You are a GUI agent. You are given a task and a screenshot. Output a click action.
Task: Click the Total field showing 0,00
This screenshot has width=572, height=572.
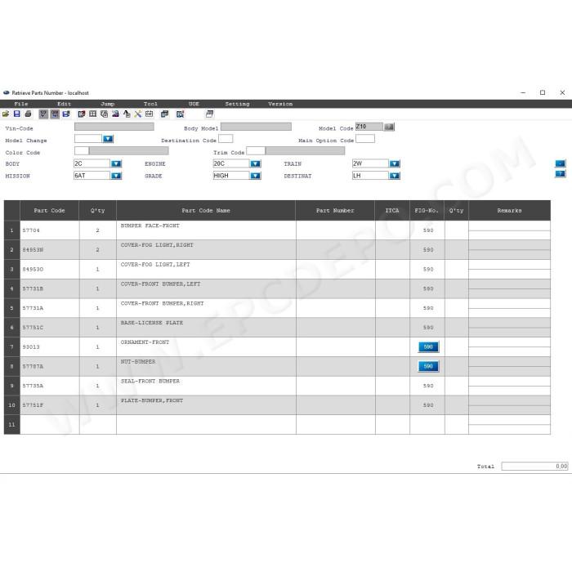(534, 467)
